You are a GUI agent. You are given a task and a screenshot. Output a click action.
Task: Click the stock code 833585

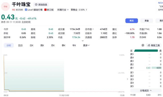(x=20, y=10)
